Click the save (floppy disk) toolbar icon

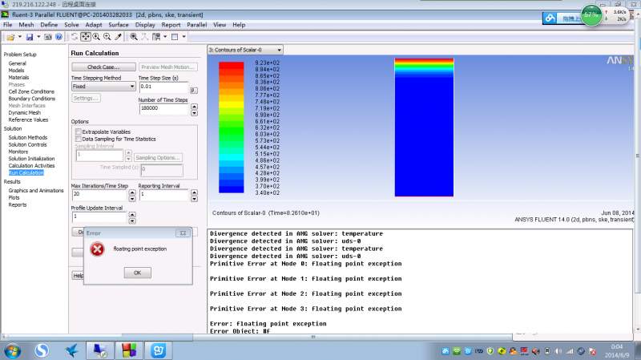pyautogui.click(x=30, y=37)
